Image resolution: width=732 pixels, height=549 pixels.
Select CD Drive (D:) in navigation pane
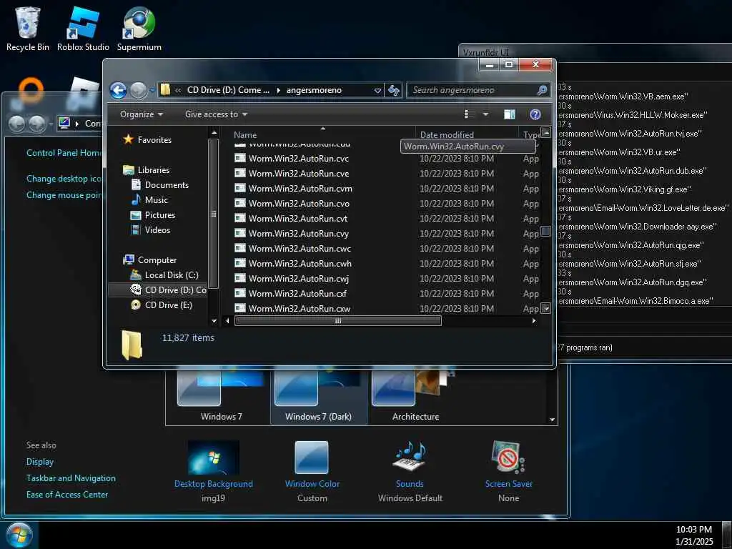(169, 290)
